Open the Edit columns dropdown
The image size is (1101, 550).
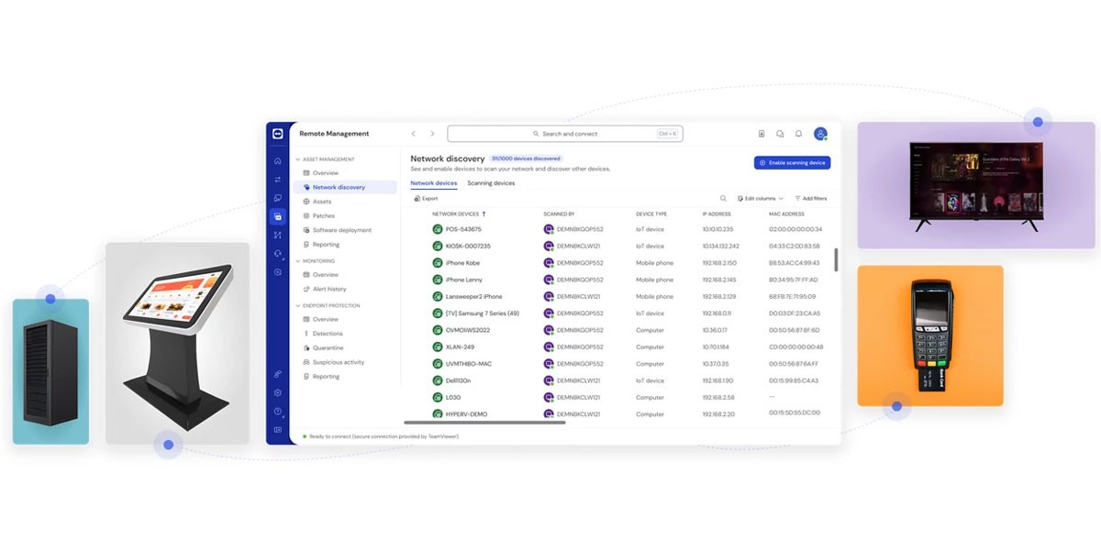click(761, 198)
